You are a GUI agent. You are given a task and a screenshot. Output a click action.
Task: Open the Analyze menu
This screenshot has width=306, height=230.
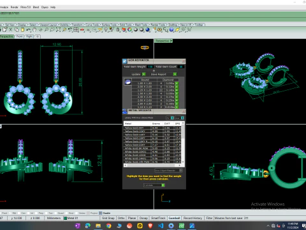click(x=4, y=7)
